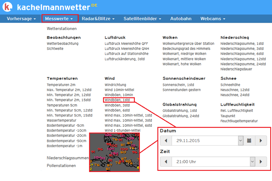Open Niederschlagssumme, 12std
This screenshot has width=272, height=181.
pyautogui.click(x=243, y=59)
